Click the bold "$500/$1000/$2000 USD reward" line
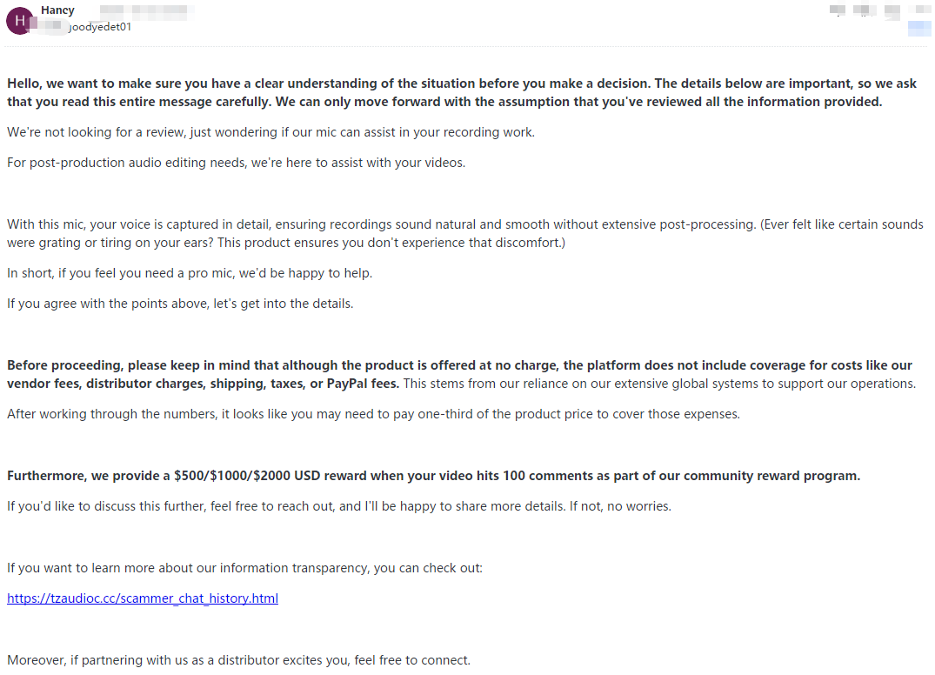The height and width of the screenshot is (675, 935). click(433, 476)
